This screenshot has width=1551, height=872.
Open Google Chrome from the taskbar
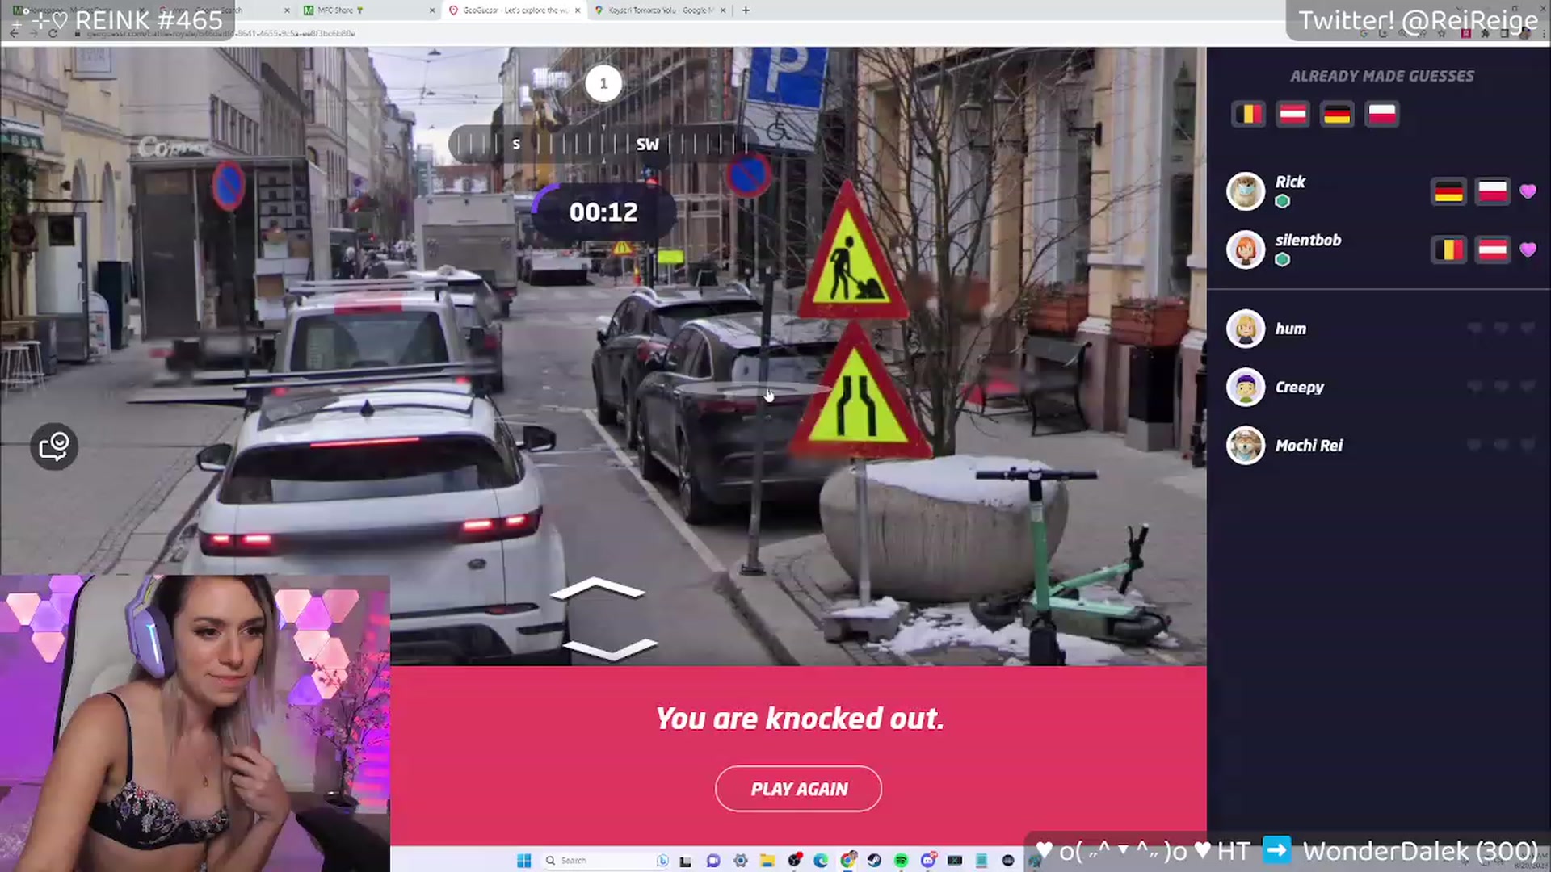(847, 861)
